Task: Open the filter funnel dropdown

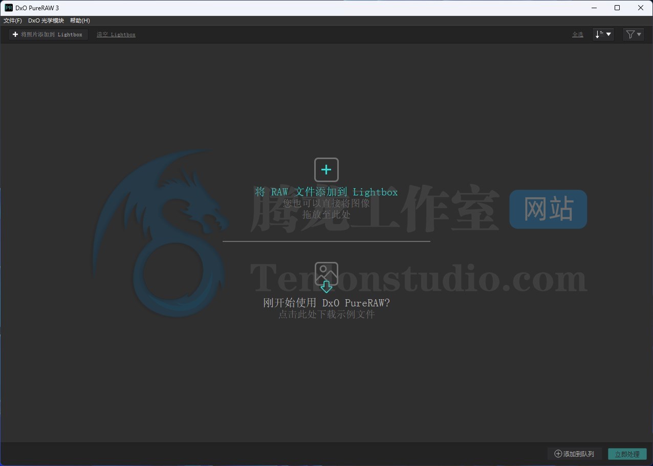Action: tap(634, 34)
